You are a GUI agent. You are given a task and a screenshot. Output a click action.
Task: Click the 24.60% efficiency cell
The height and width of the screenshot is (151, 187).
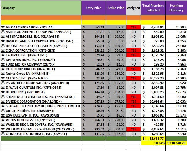click(176, 46)
